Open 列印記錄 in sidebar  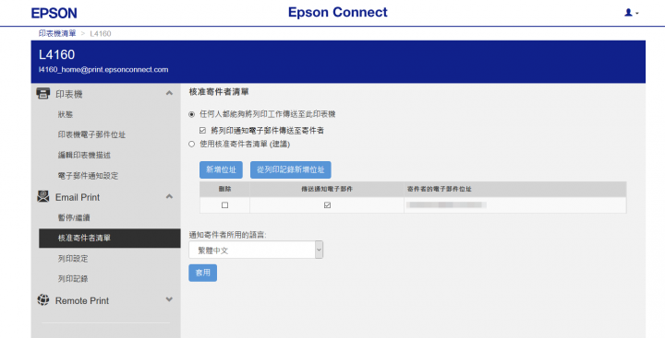73,279
